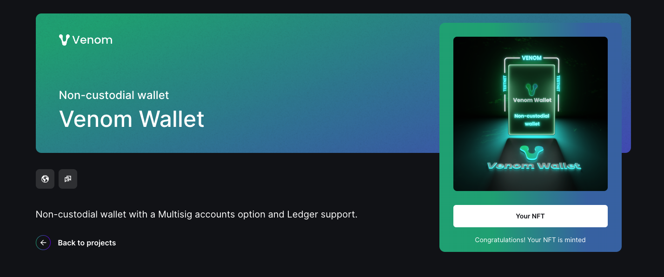Click the Venom Wallet label on neon card

coord(532,100)
